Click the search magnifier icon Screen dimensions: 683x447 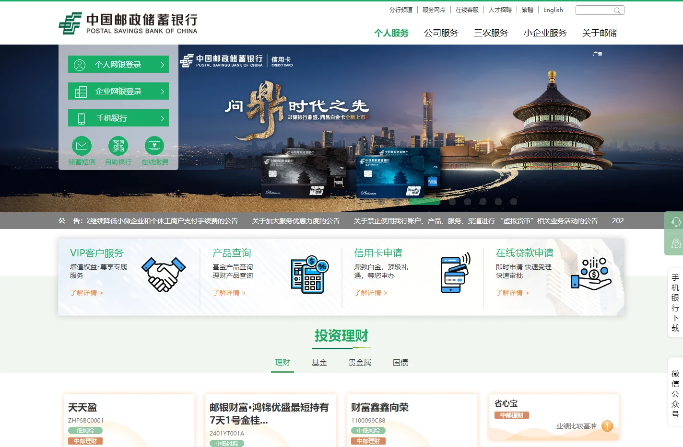pos(617,11)
